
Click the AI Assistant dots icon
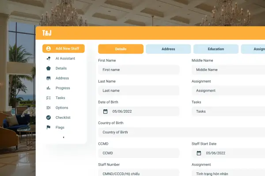[x=48, y=59]
